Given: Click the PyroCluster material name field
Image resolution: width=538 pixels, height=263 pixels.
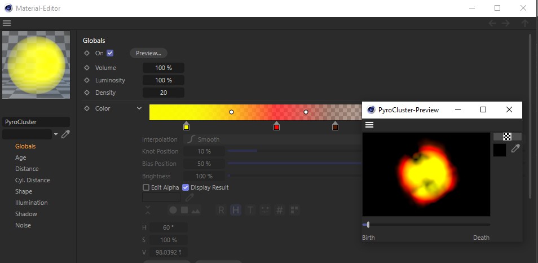Looking at the screenshot, I should coord(36,122).
